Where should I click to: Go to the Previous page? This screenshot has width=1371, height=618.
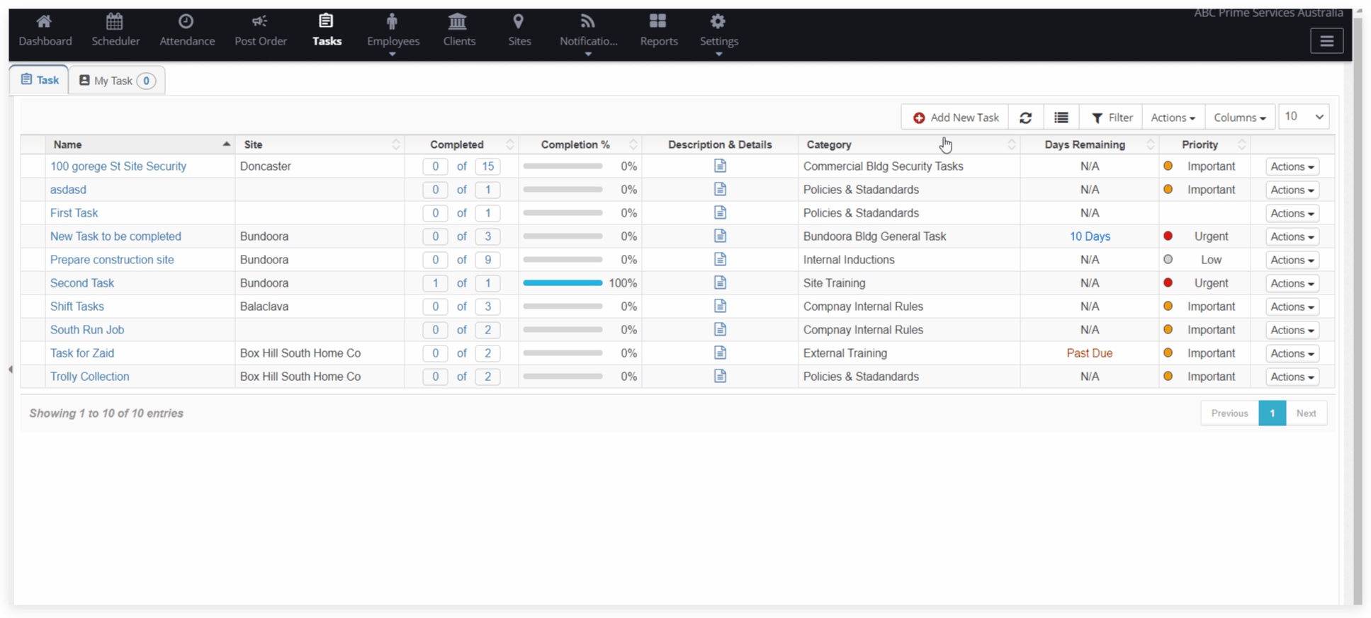coord(1229,413)
